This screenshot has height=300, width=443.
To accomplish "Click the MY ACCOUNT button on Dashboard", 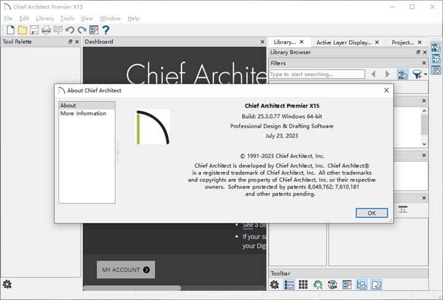I will coord(126,269).
